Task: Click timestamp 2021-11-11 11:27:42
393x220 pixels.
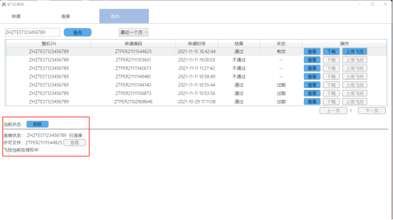Action: click(197, 68)
